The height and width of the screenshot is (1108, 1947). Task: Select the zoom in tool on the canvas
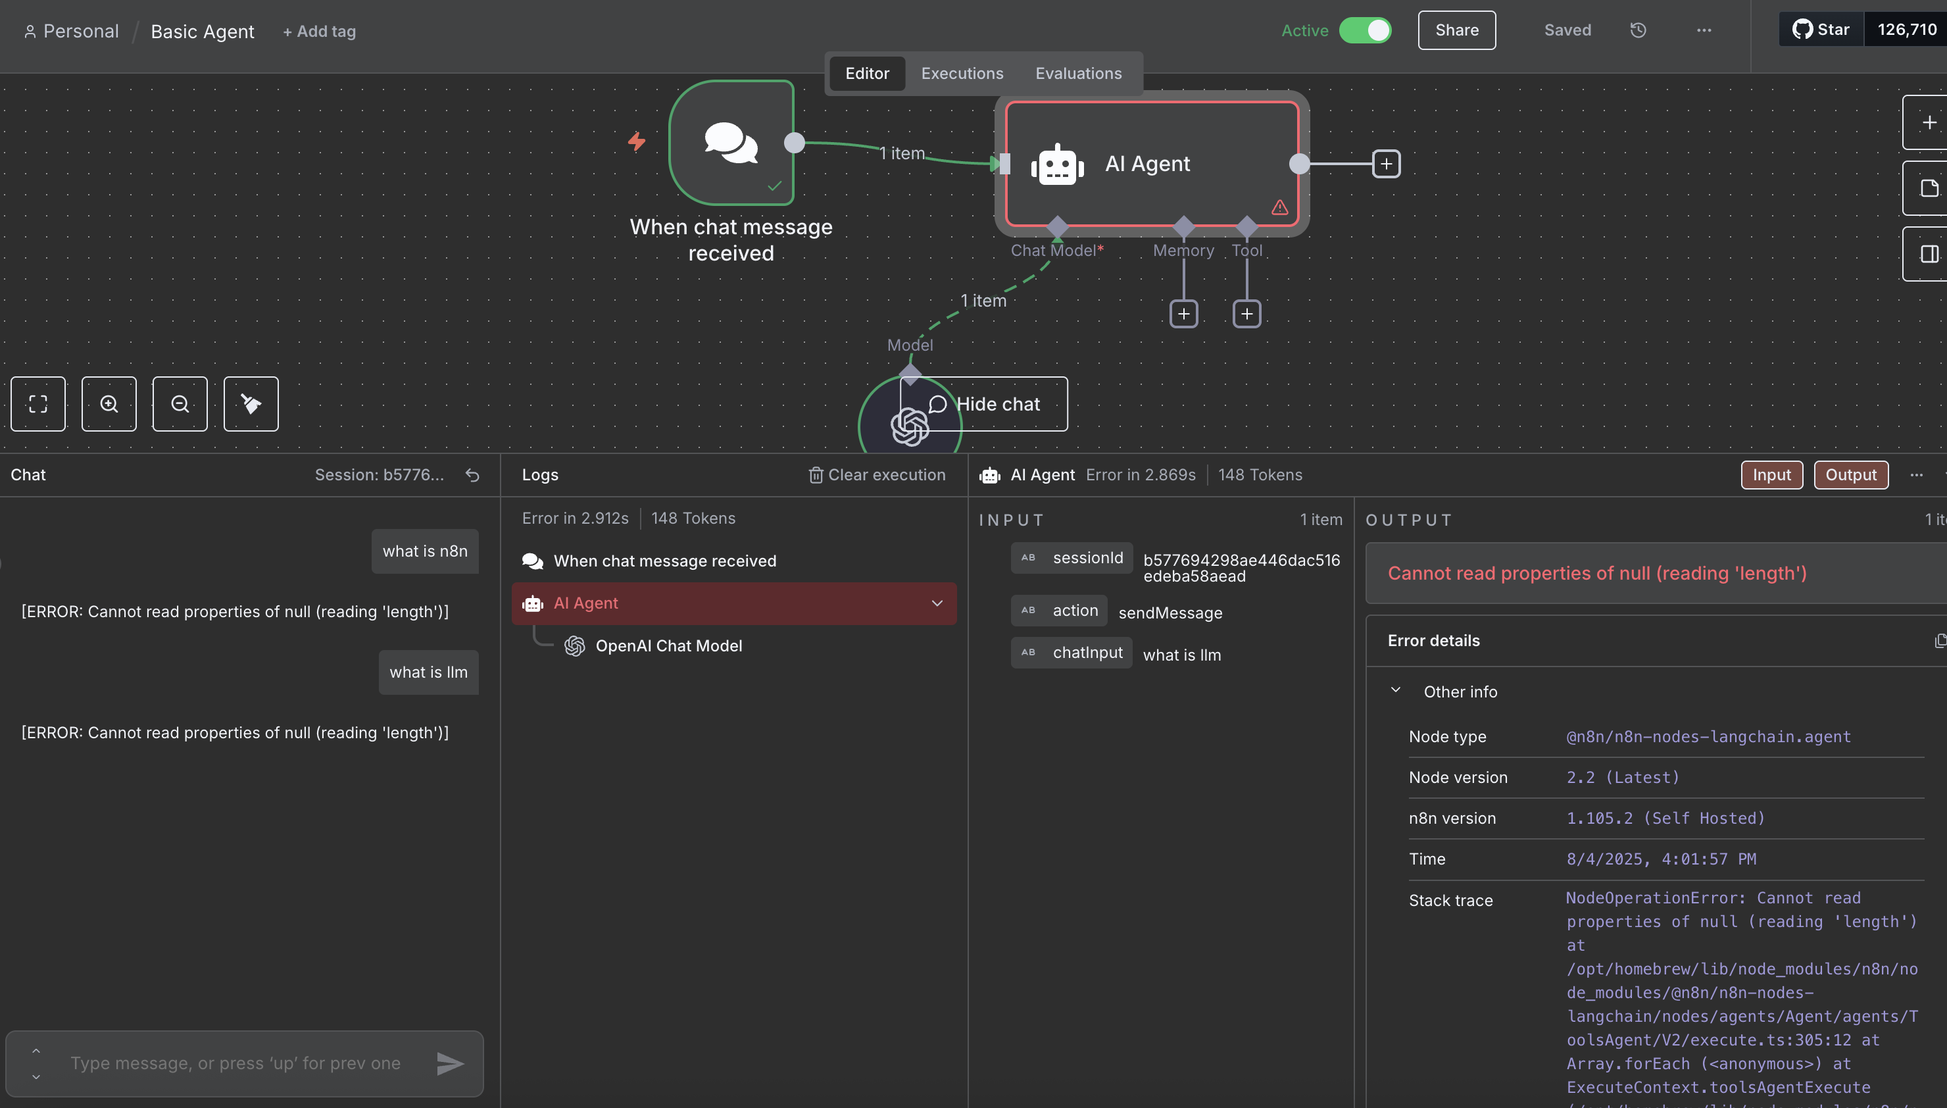click(109, 403)
